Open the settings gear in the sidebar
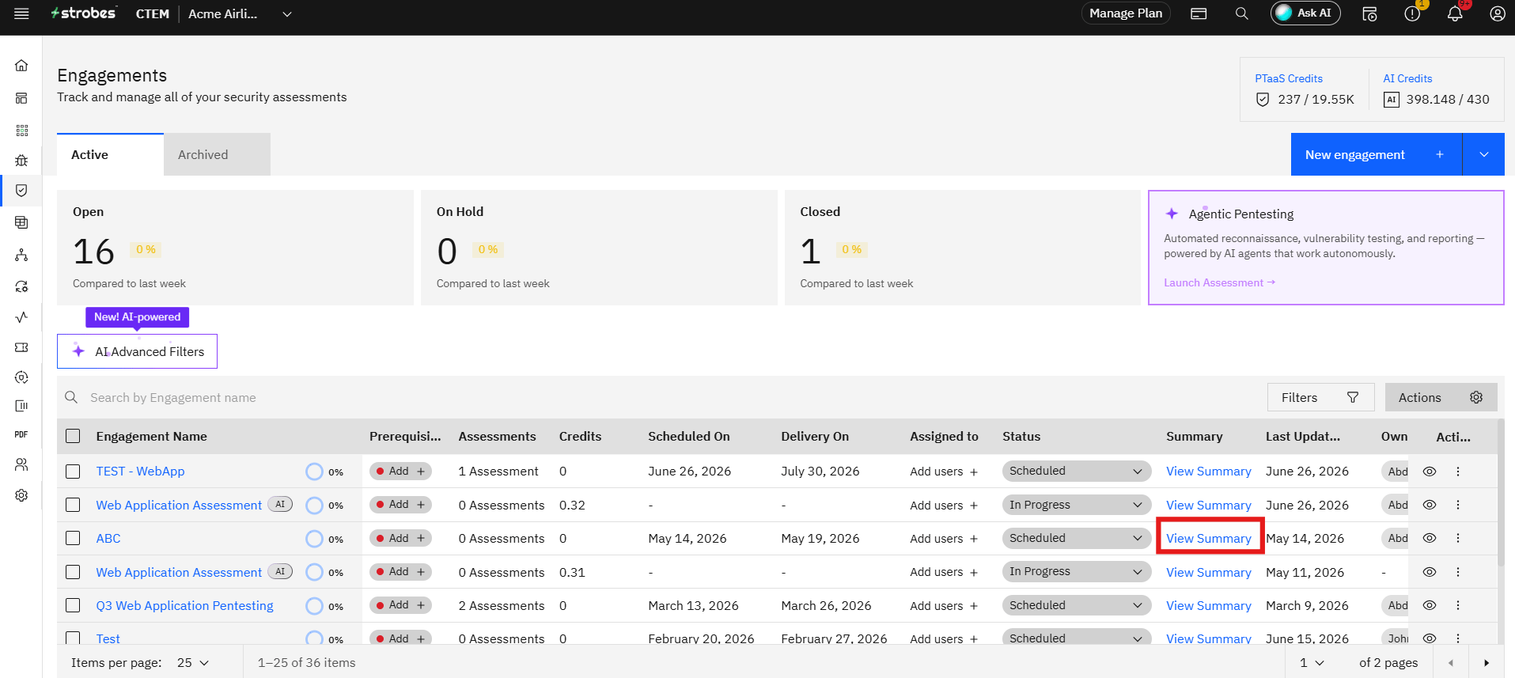The height and width of the screenshot is (678, 1515). [21, 495]
